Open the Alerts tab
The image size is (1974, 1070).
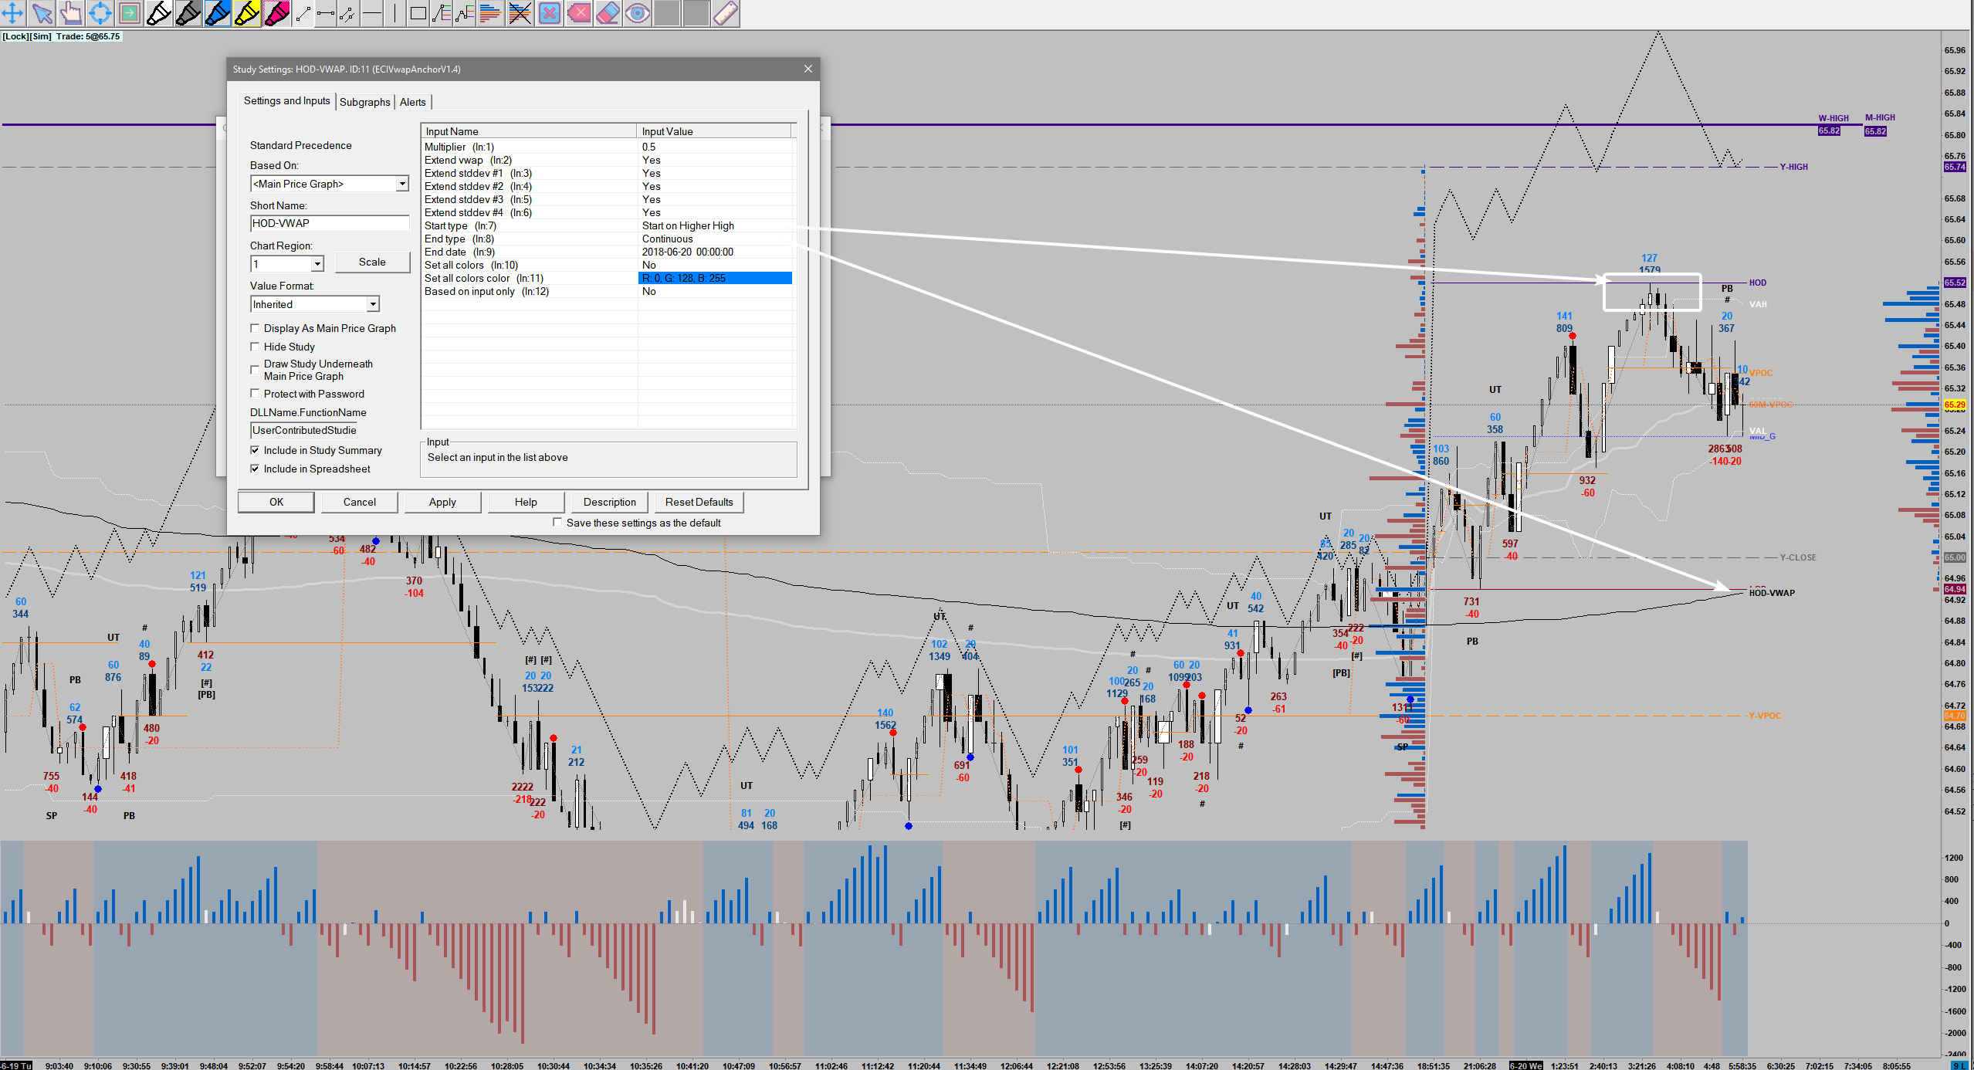[412, 102]
